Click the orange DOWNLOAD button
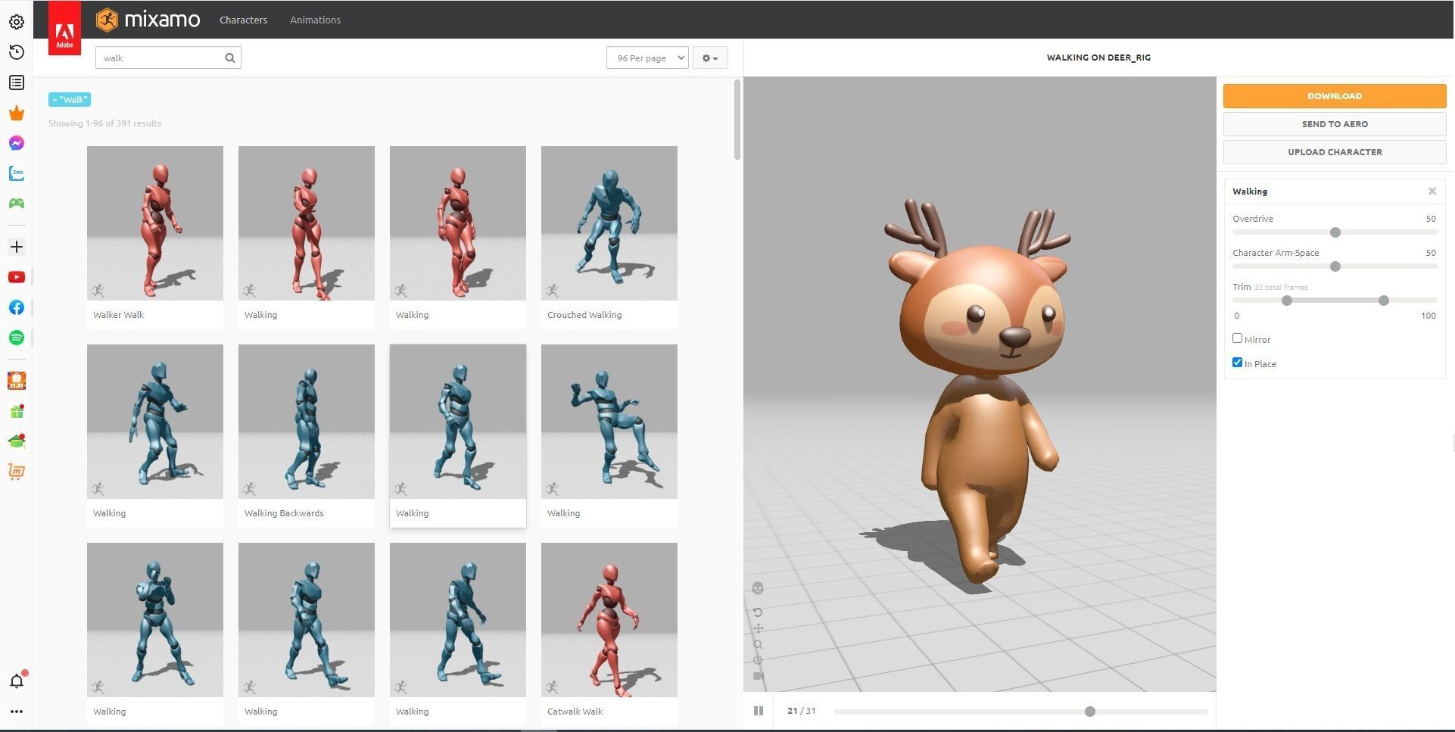This screenshot has height=732, width=1455. point(1335,95)
